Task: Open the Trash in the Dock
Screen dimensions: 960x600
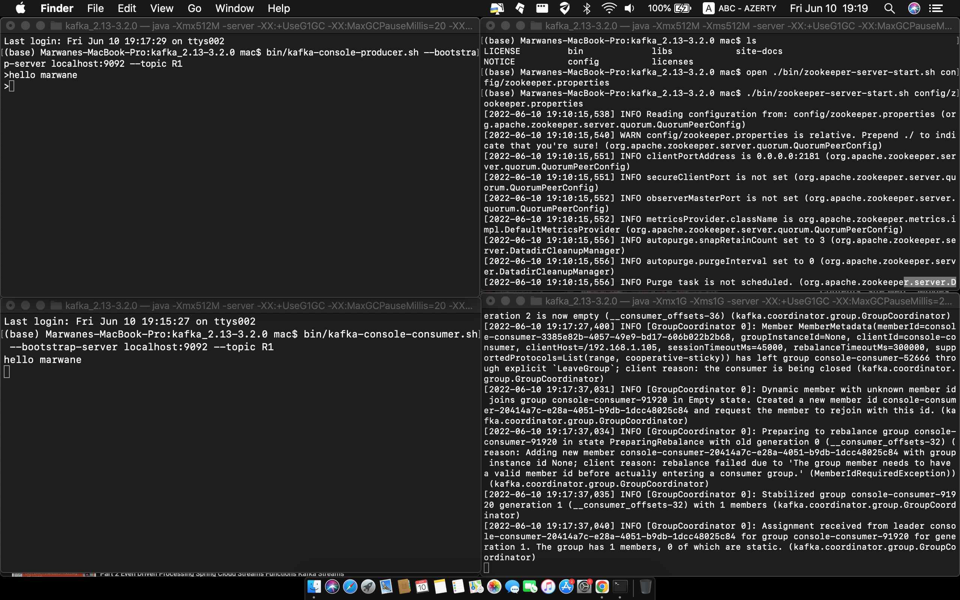Action: coord(645,586)
